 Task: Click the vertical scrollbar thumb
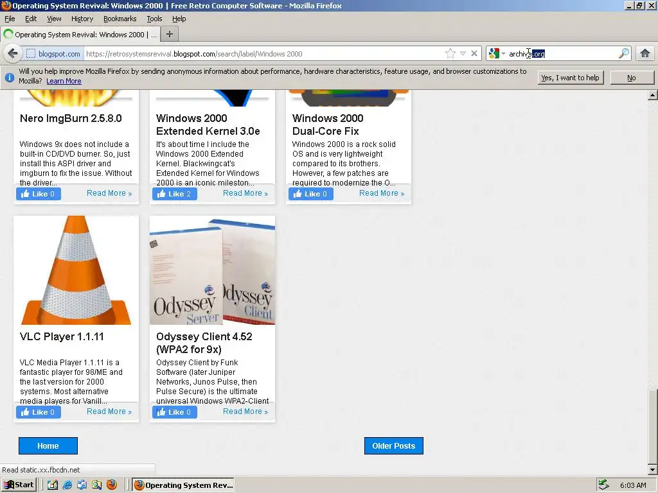pyautogui.click(x=653, y=426)
